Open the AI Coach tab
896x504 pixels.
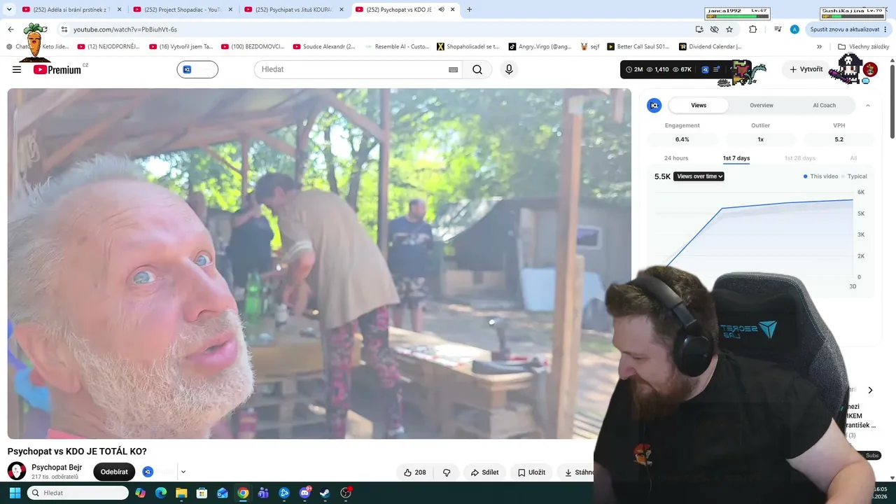(x=824, y=105)
